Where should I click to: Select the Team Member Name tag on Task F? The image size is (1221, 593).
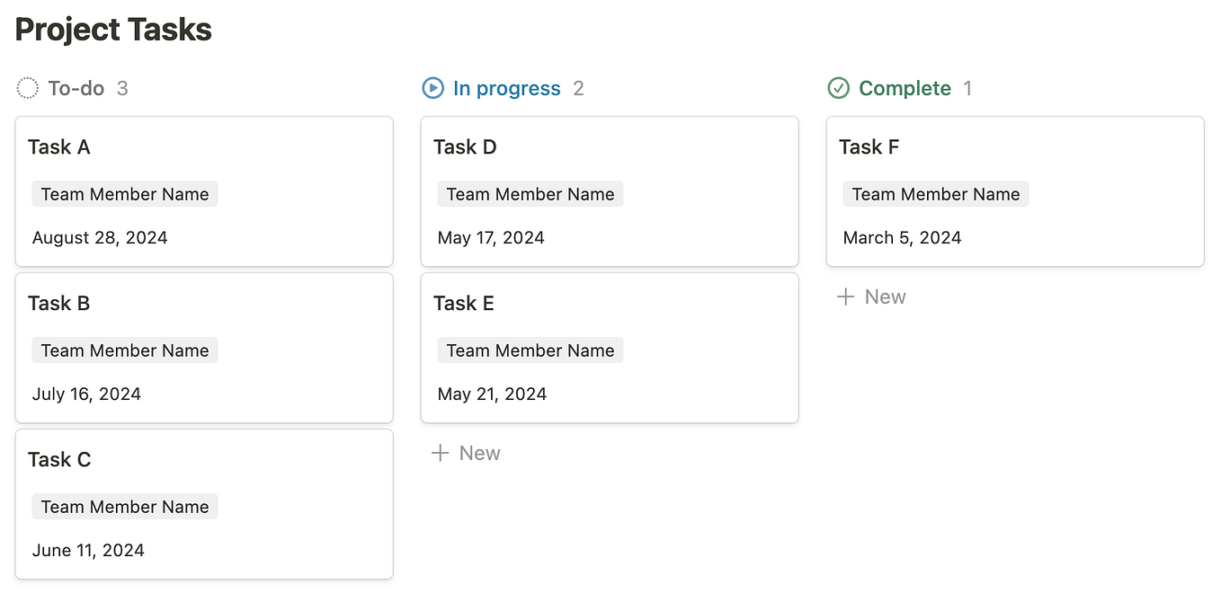[935, 193]
